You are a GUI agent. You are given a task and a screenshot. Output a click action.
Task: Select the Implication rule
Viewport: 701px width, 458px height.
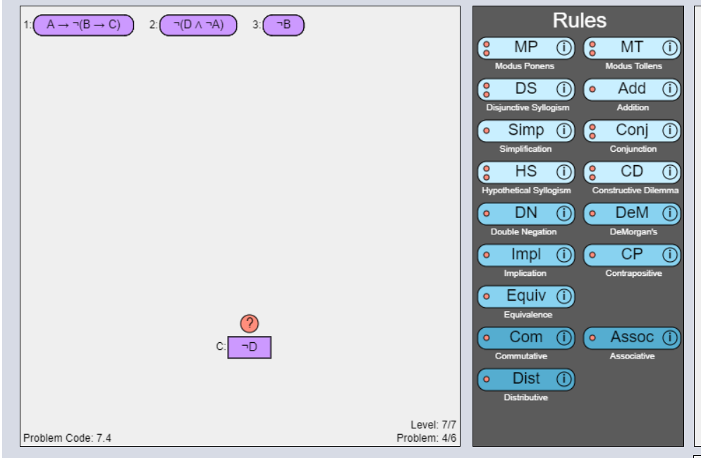coord(527,255)
